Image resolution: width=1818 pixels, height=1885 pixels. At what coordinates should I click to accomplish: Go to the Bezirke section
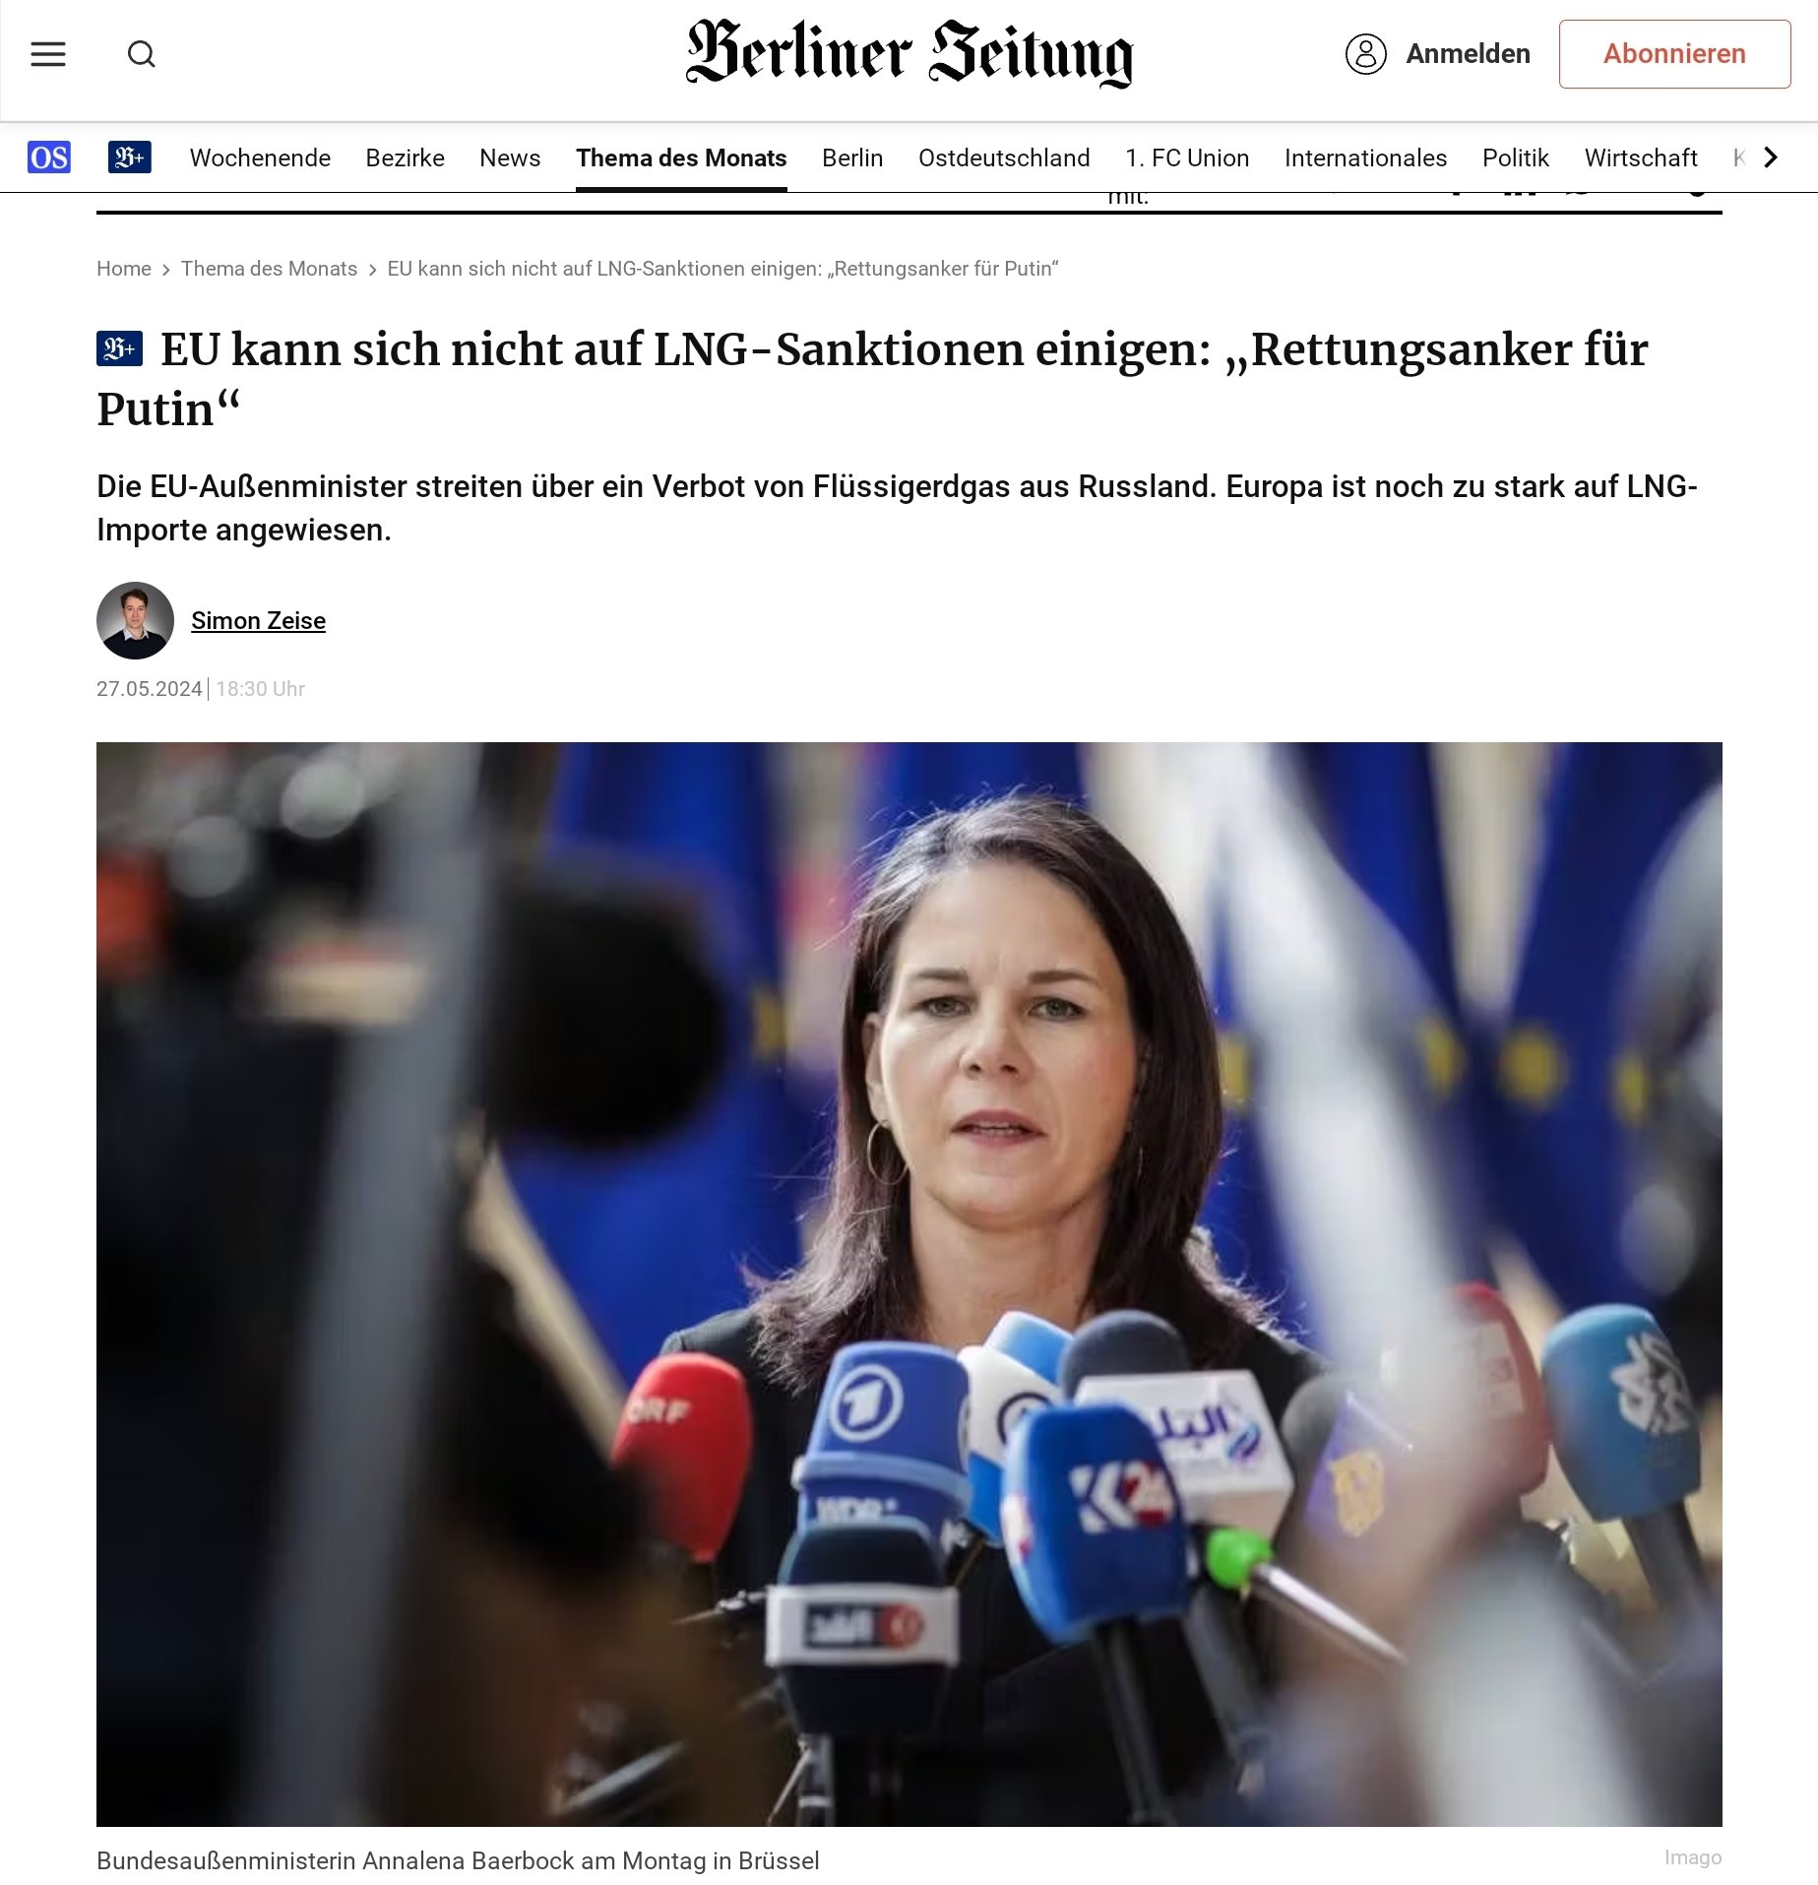coord(405,158)
